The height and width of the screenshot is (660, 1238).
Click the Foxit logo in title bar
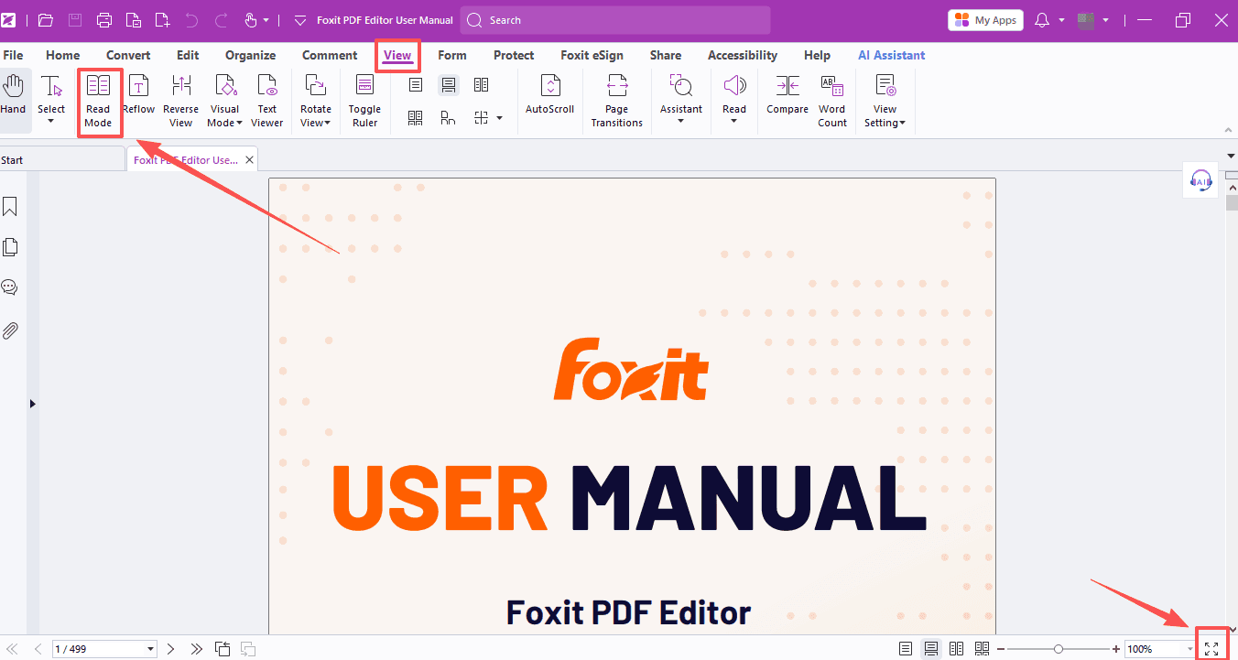[x=9, y=20]
